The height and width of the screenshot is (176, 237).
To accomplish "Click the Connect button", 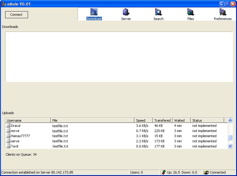I will [16, 15].
